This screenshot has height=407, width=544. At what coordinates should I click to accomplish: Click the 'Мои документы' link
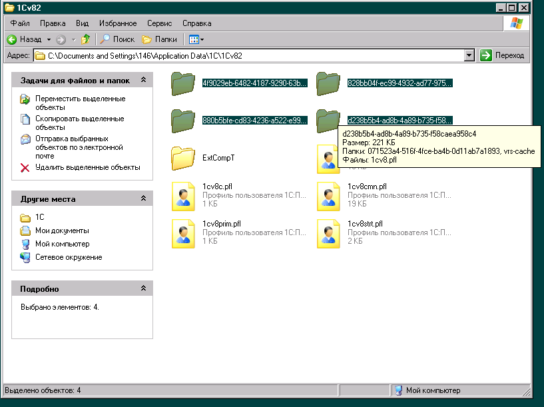pyautogui.click(x=62, y=230)
